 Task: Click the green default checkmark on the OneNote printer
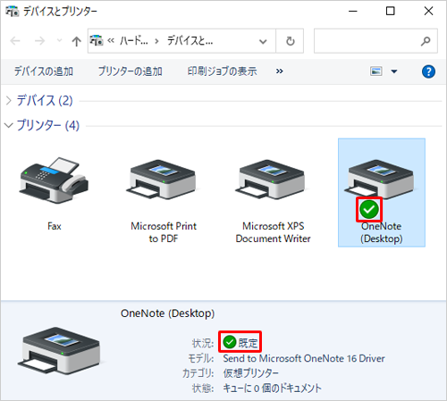(369, 210)
